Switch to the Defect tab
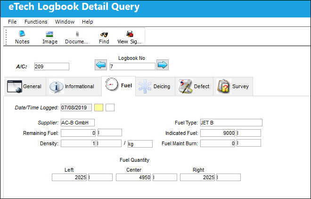 click(x=194, y=86)
